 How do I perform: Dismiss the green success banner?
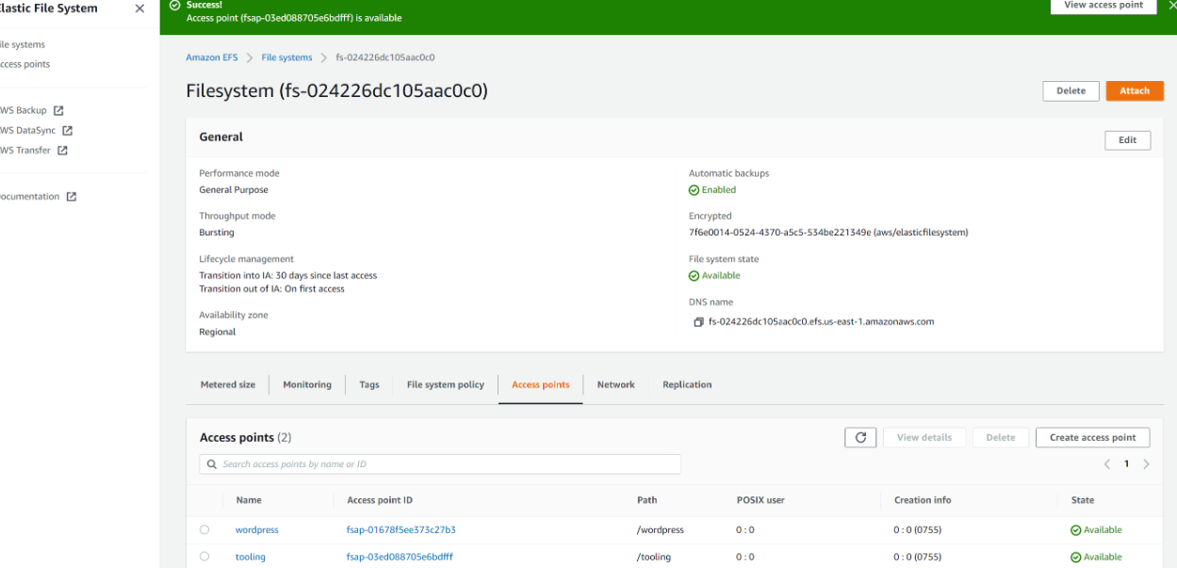coord(1171,6)
